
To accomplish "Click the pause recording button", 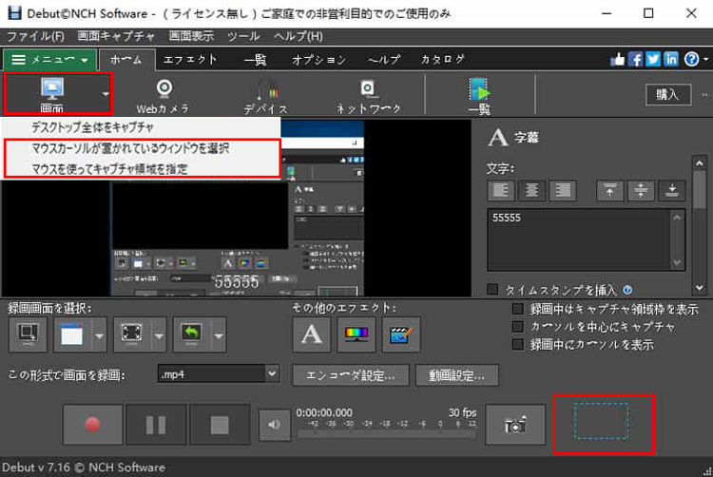I will tap(156, 425).
